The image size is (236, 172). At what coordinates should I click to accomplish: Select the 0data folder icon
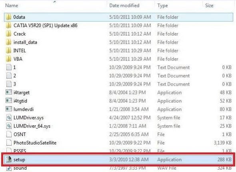8,17
